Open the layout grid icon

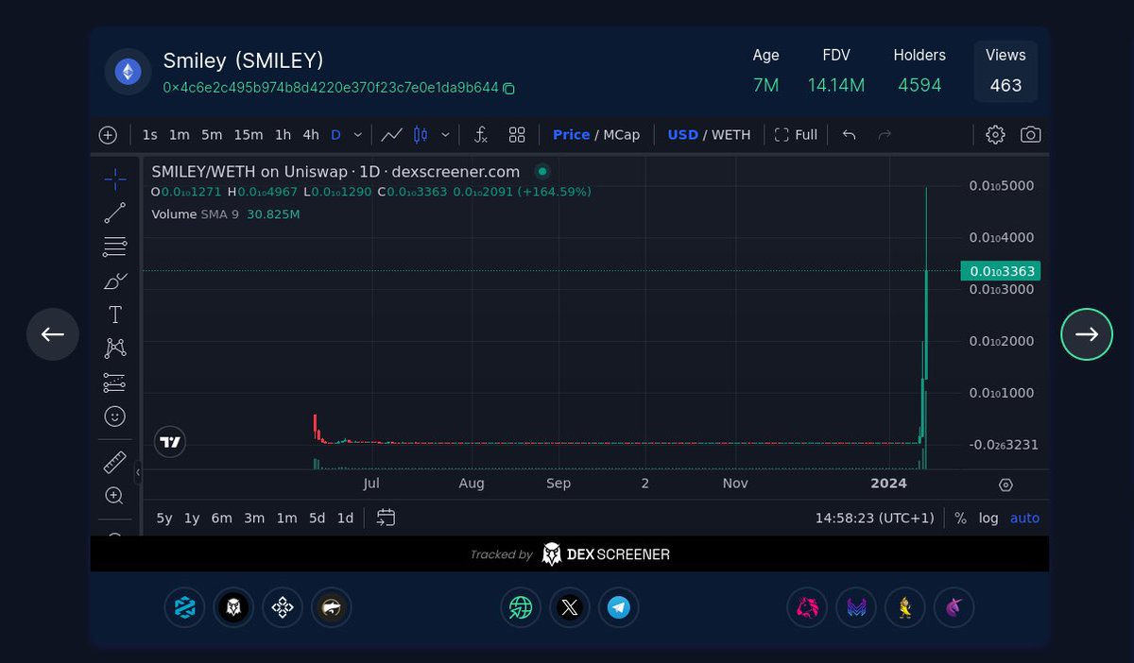(x=517, y=135)
